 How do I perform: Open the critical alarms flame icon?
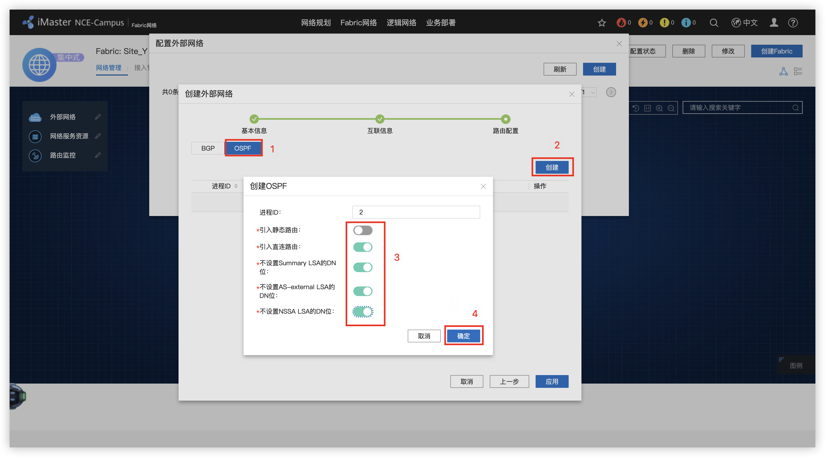point(621,23)
